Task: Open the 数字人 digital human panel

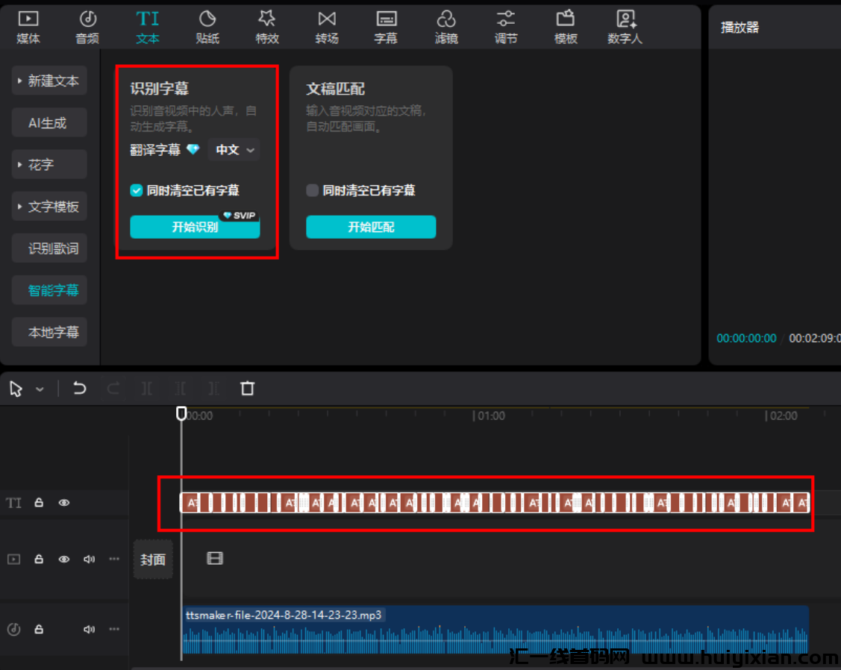Action: (x=625, y=27)
